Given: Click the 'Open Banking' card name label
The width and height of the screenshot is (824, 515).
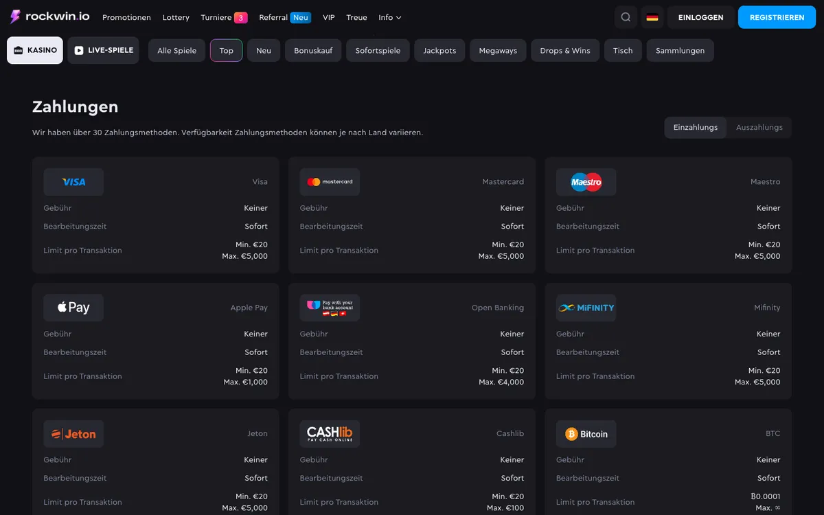Looking at the screenshot, I should 498,308.
